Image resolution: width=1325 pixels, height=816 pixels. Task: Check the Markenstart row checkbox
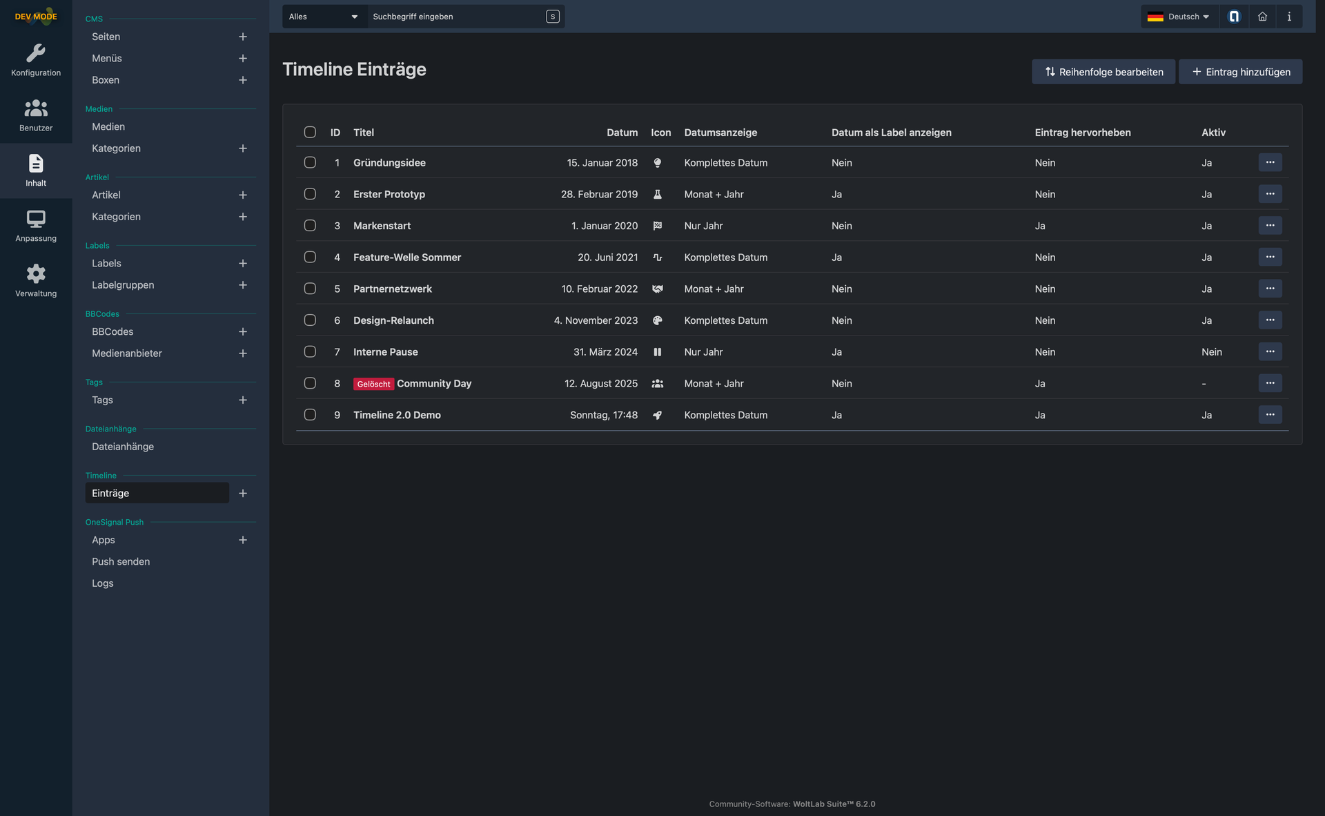310,226
